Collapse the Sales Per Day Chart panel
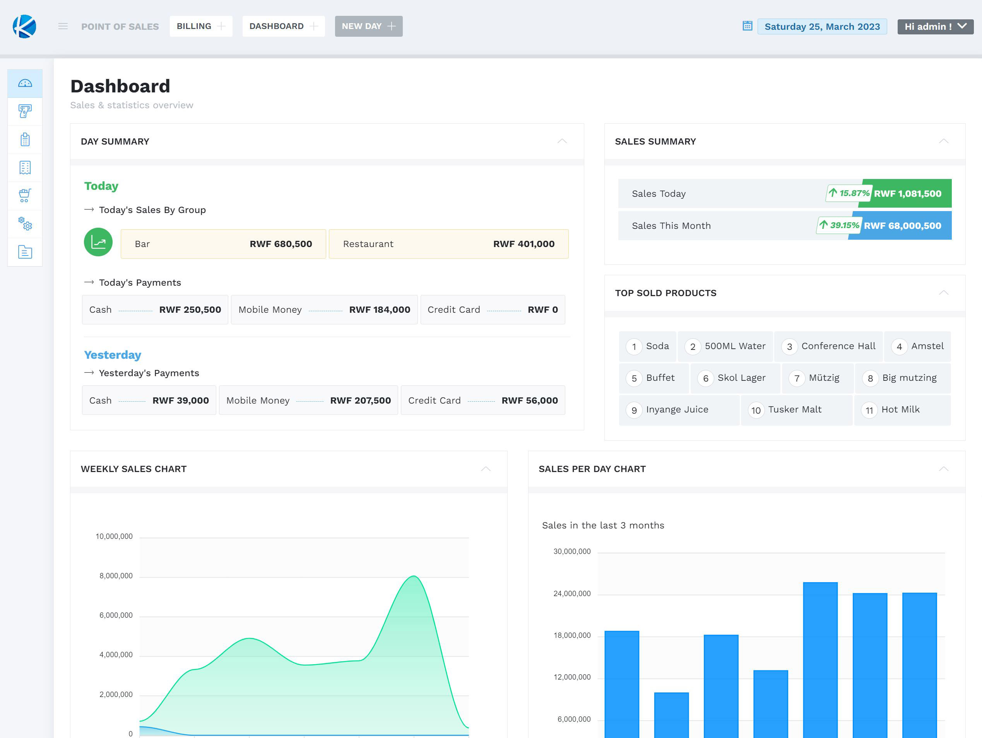This screenshot has width=982, height=738. (944, 468)
